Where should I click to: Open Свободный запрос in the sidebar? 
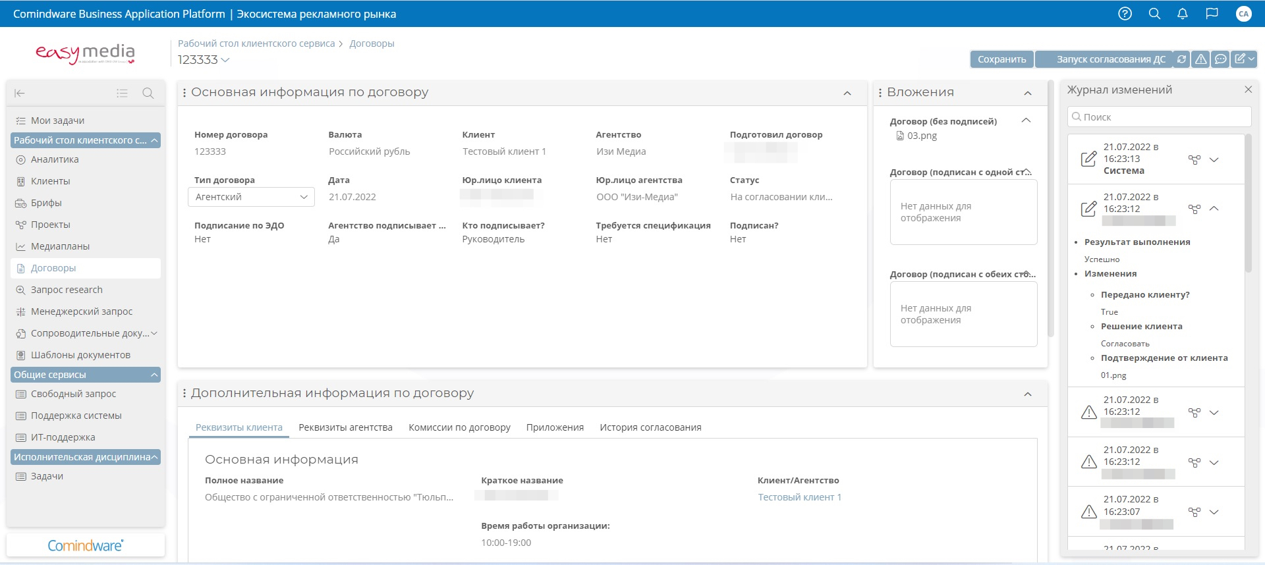(x=86, y=394)
